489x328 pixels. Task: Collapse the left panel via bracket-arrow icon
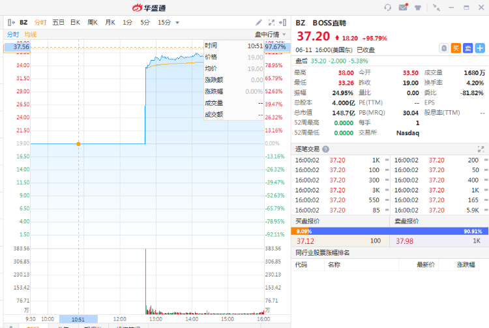11,22
